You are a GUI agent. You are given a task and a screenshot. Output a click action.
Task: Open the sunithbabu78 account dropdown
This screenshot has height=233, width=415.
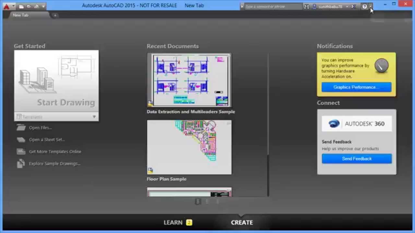[x=347, y=6]
